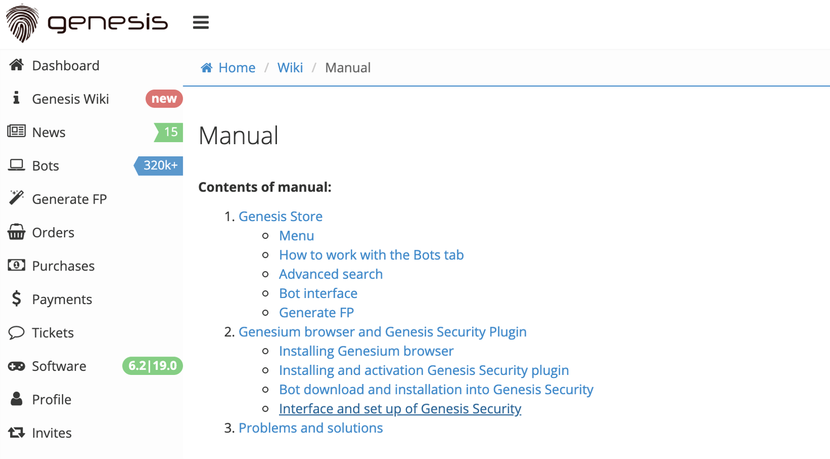Open the Problems and solutions link
830x459 pixels.
(311, 428)
